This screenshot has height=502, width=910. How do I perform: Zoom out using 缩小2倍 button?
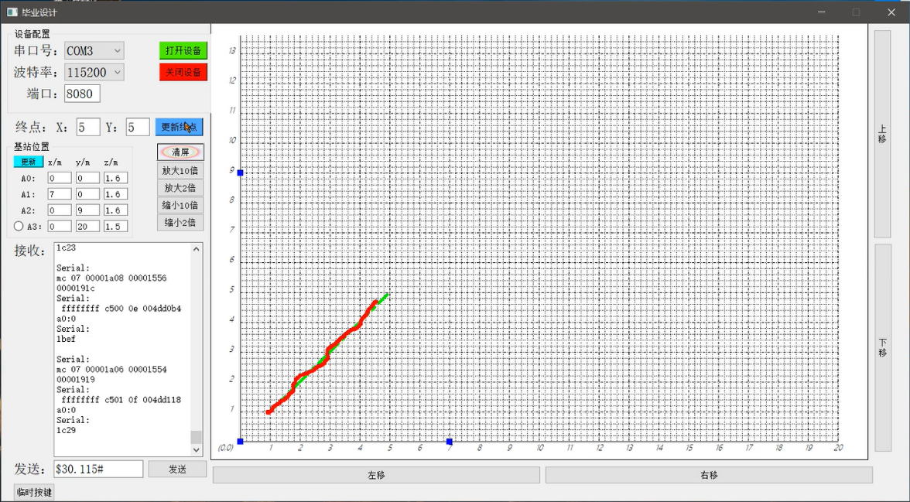coord(180,223)
